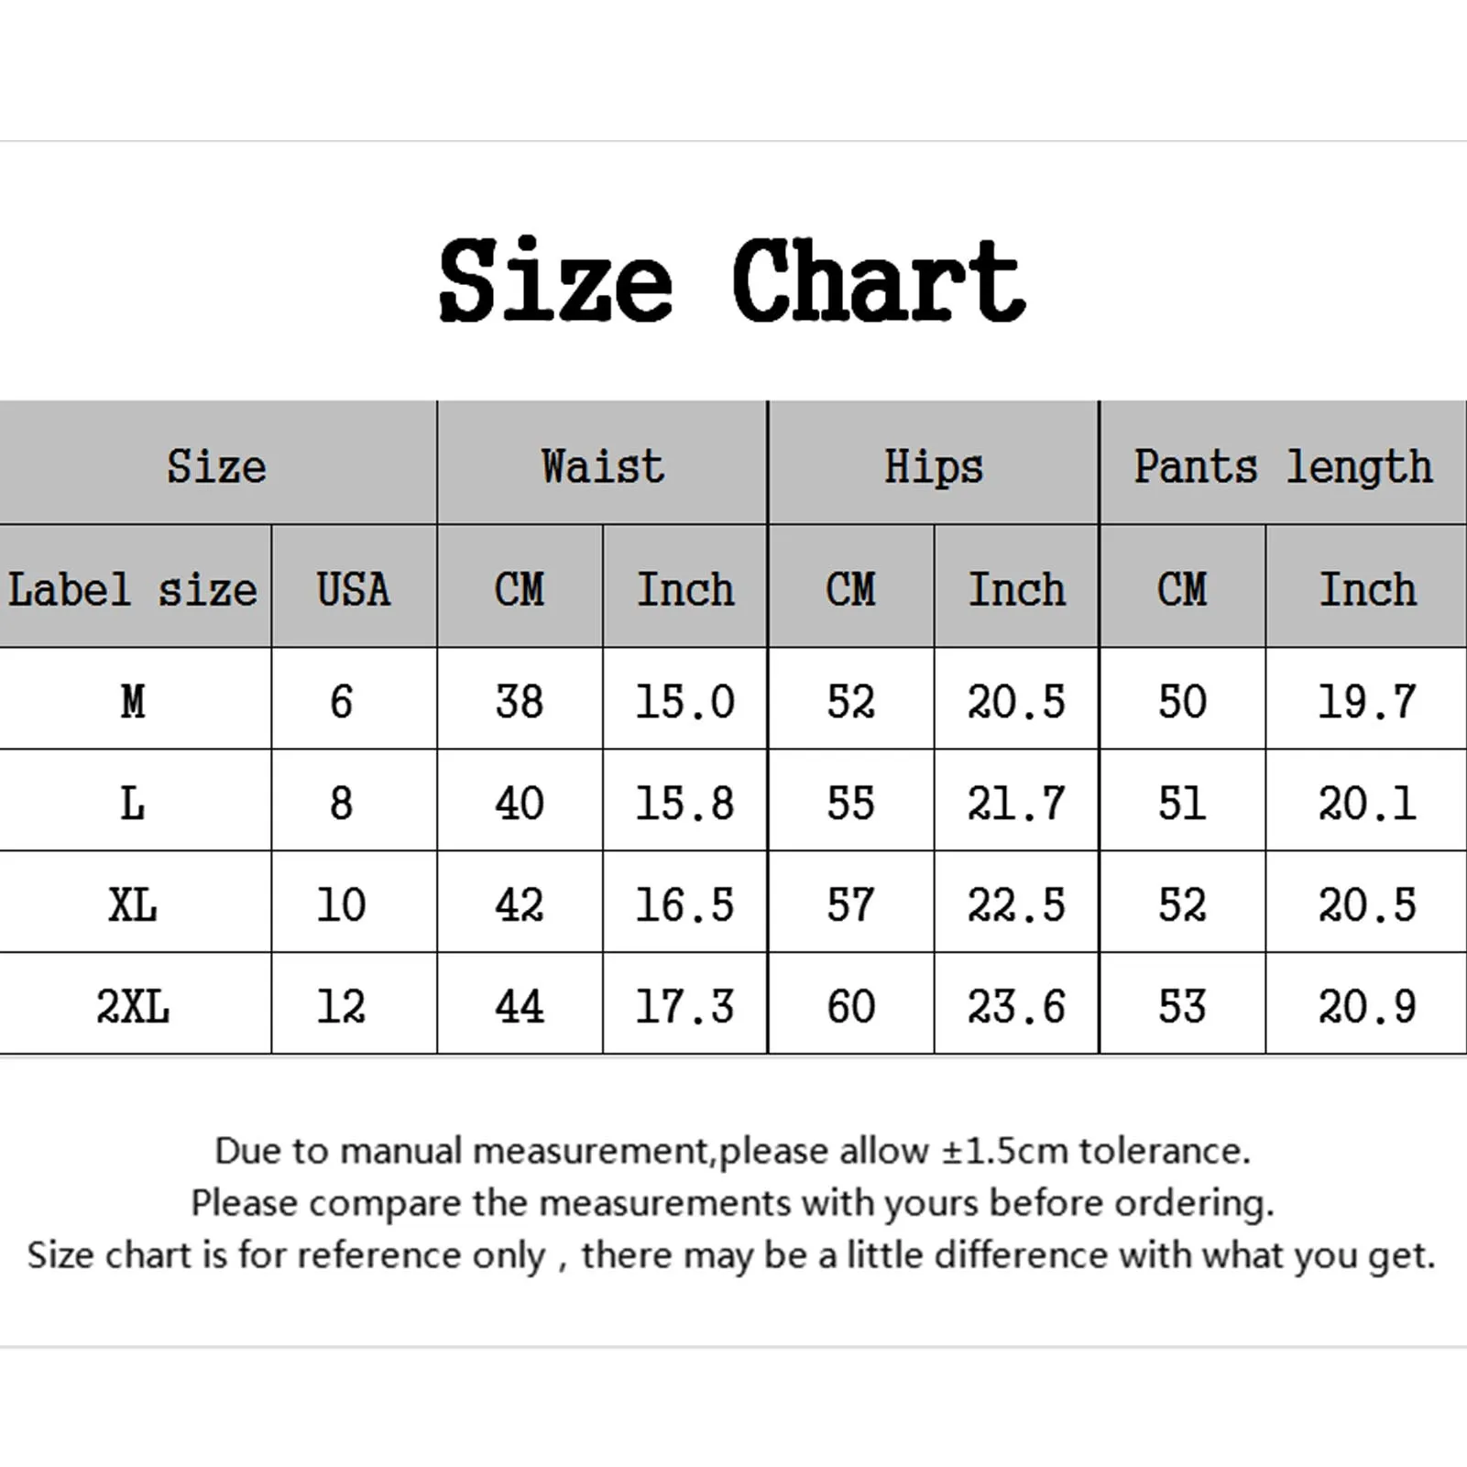Image resolution: width=1467 pixels, height=1467 pixels.
Task: Click the top-left Size header cell
Action: tap(216, 465)
